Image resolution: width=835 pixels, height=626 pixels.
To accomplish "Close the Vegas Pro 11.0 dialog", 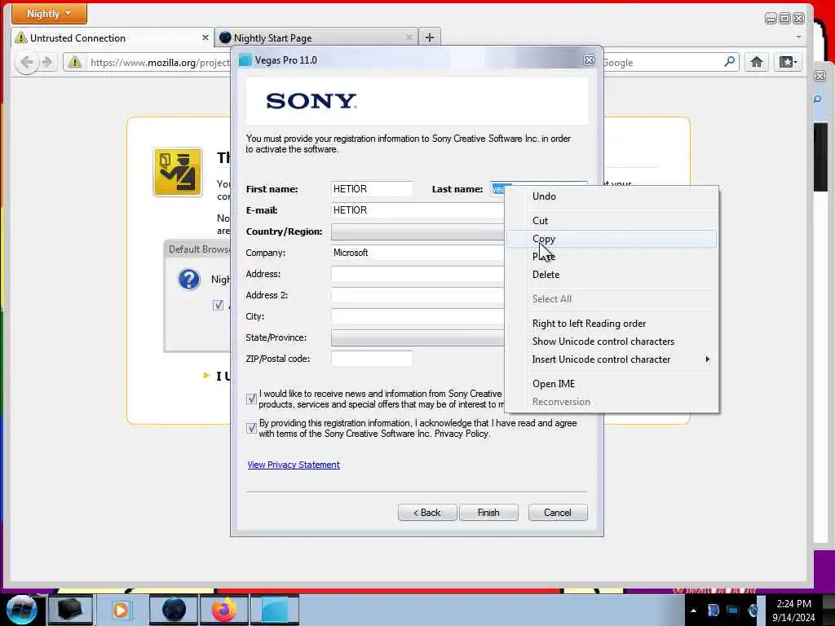I will [589, 60].
